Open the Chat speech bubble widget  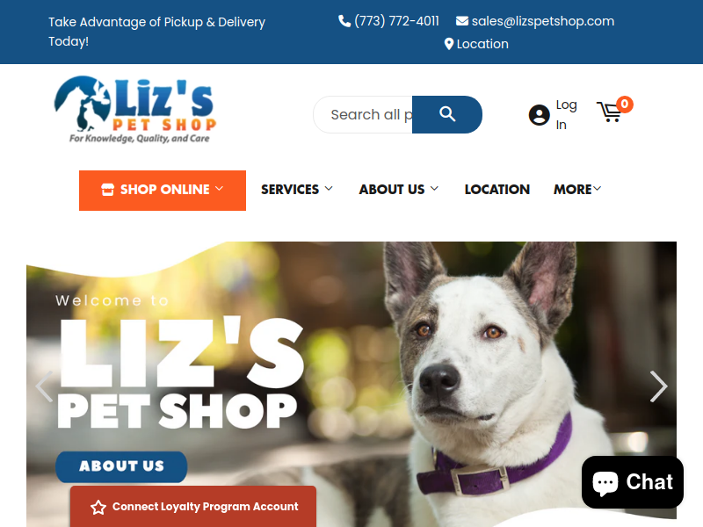[x=632, y=482]
